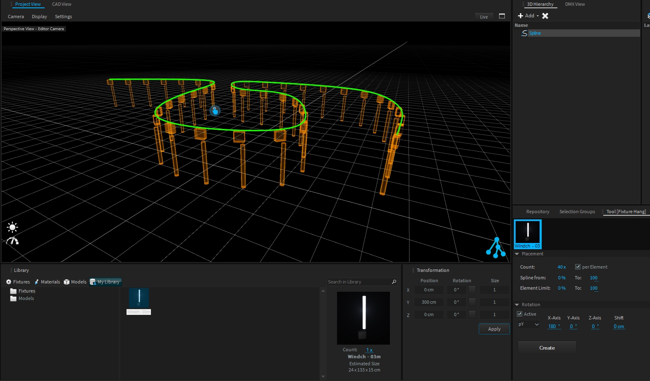The image size is (650, 381).
Task: Click the Create button
Action: coord(547,348)
